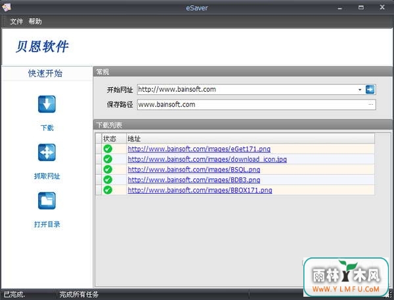The image size is (394, 300).
Task: Click the 打开目录 text label
Action: (x=47, y=224)
